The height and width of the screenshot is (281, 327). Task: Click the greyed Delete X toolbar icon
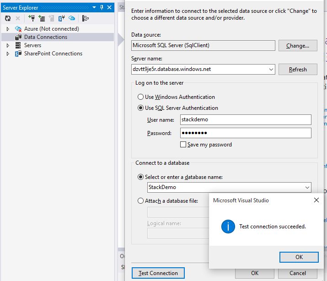18,18
